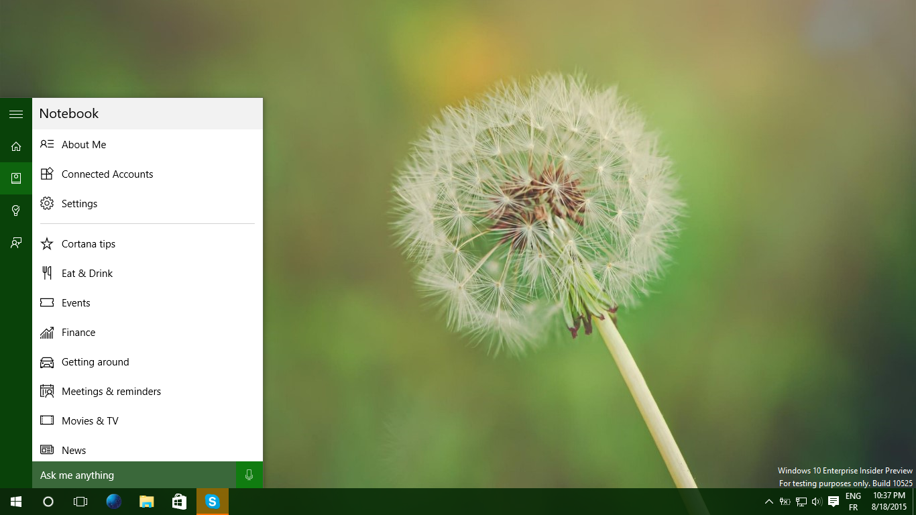Activate the microphone voice search button

(249, 475)
